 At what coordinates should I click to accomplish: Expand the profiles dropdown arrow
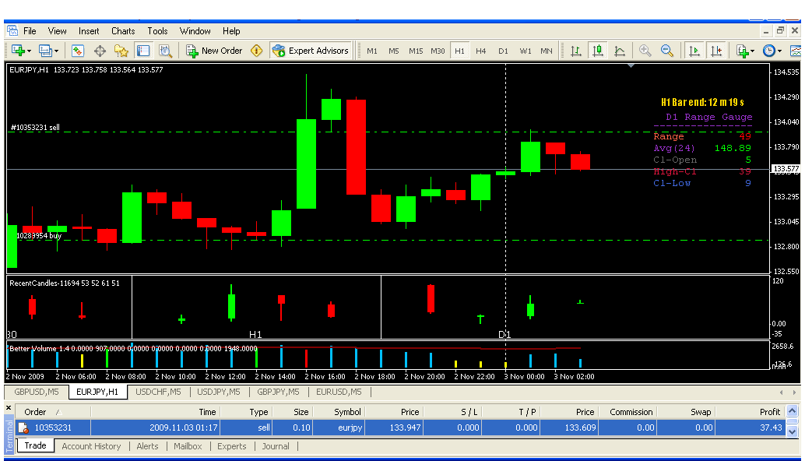[x=56, y=51]
